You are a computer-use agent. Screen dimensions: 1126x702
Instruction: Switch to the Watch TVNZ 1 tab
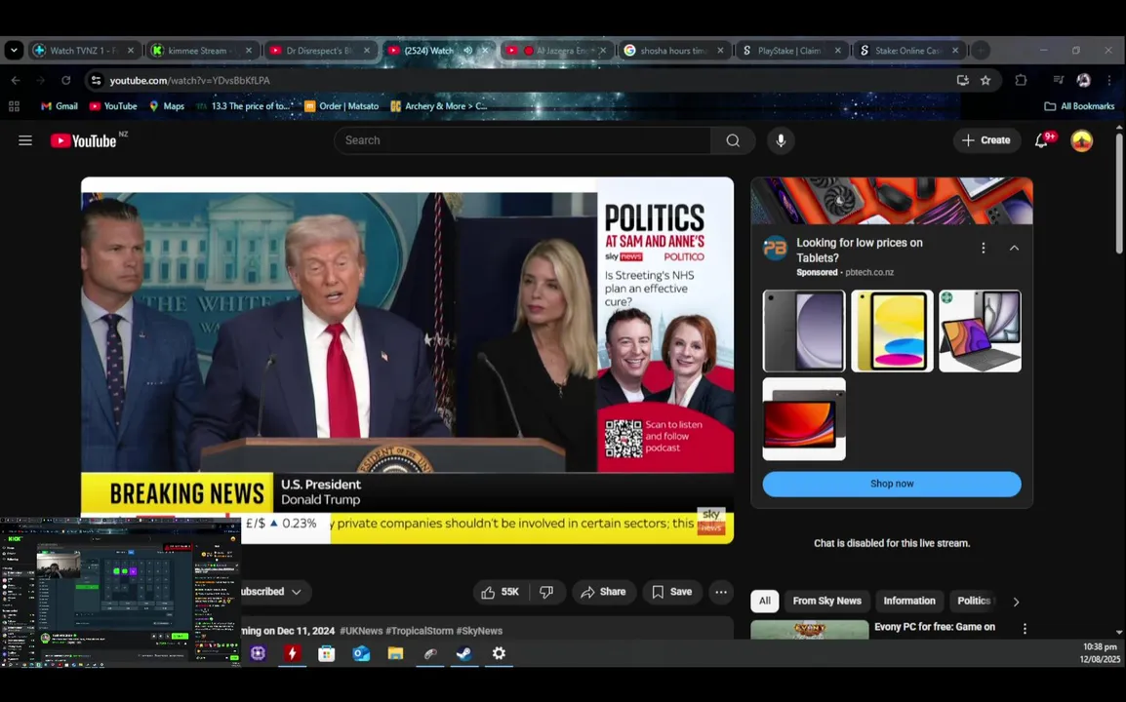pyautogui.click(x=83, y=51)
